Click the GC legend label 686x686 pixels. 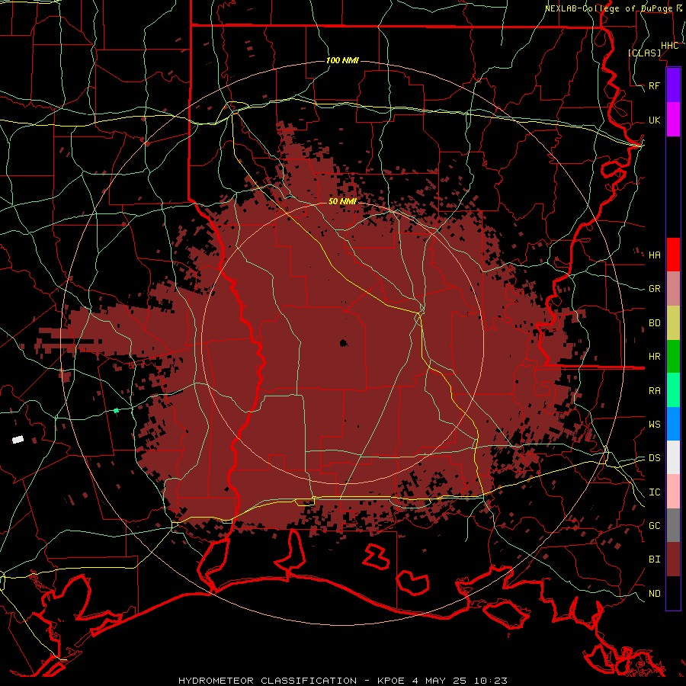(x=655, y=526)
